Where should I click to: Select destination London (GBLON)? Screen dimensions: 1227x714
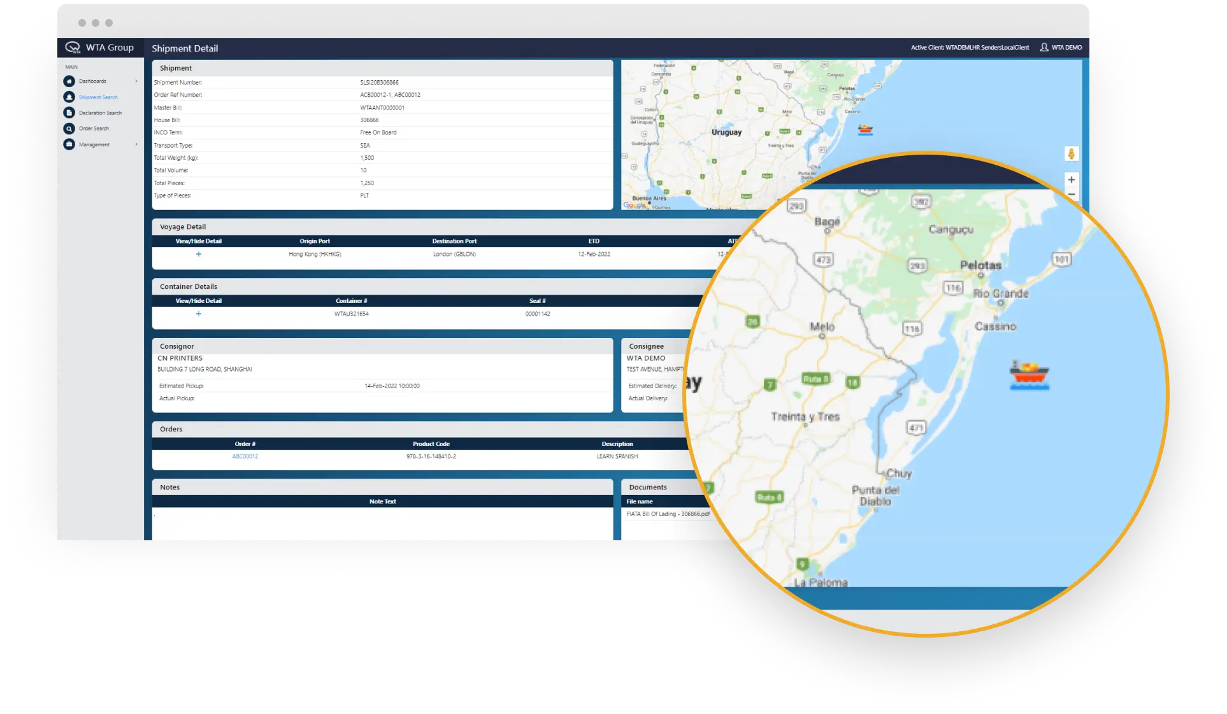click(x=454, y=254)
